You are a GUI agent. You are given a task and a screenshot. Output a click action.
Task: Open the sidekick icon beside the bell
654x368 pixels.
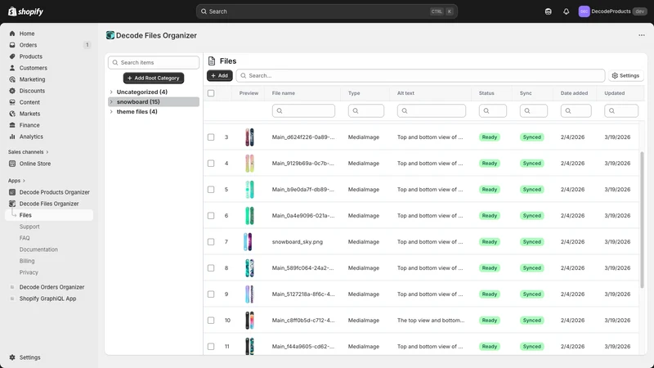(x=548, y=11)
